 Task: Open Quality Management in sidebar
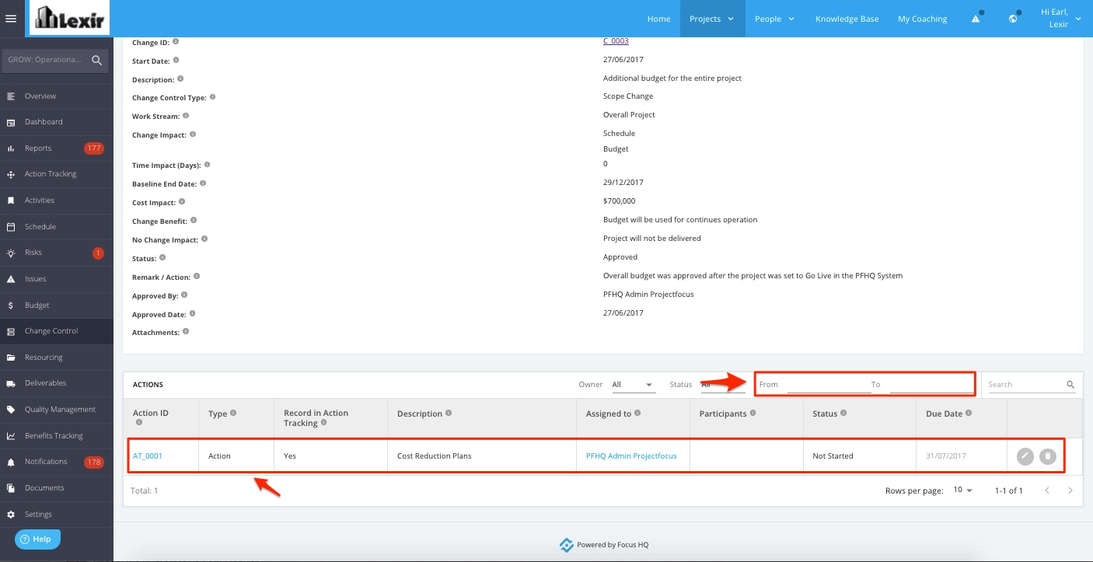point(57,410)
